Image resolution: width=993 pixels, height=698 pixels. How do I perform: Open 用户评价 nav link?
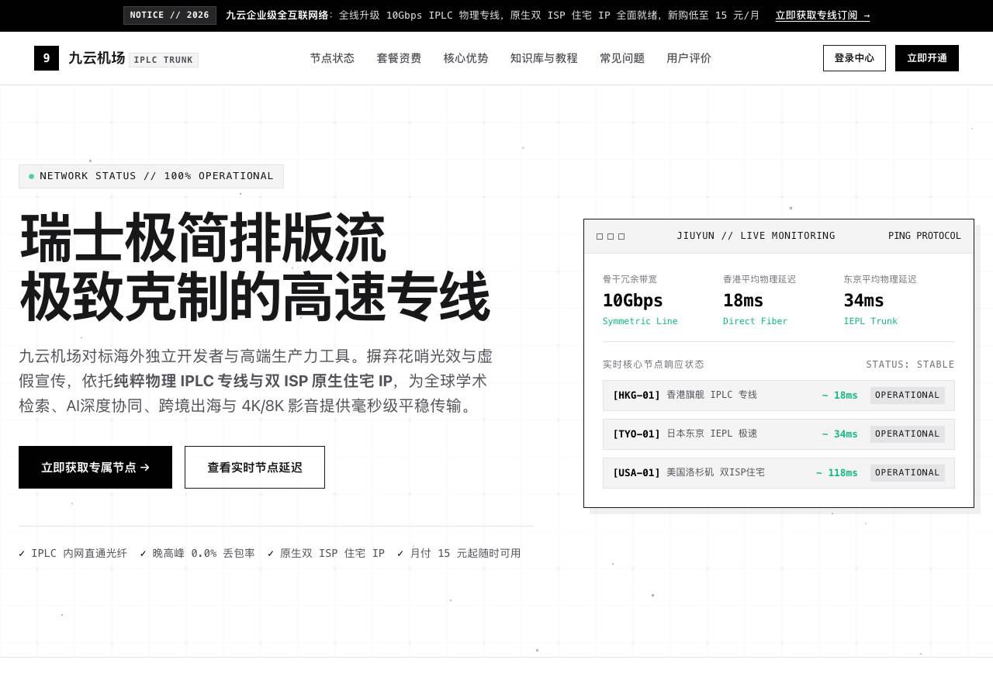tap(689, 58)
